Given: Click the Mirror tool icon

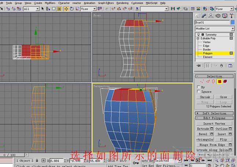Looking at the screenshot, I should (172, 9).
